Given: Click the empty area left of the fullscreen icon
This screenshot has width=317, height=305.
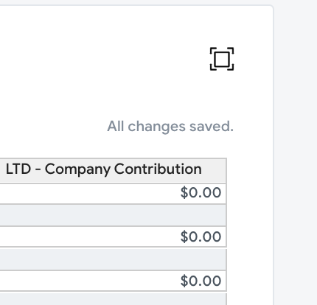Looking at the screenshot, I should [103, 59].
